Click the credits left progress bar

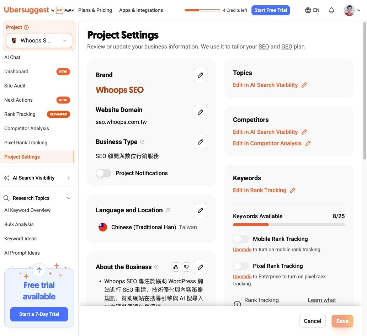pyautogui.click(x=202, y=10)
